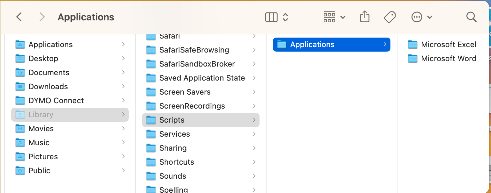This screenshot has height=193, width=491.
Task: Click the Edit Tags icon
Action: (390, 17)
